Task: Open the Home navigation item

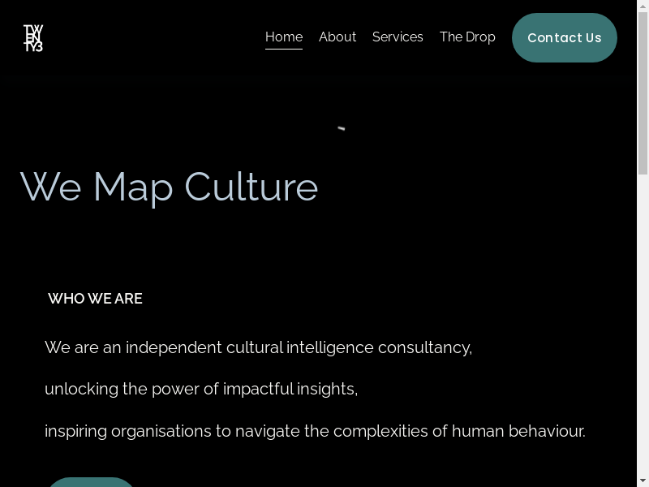Action: [284, 37]
